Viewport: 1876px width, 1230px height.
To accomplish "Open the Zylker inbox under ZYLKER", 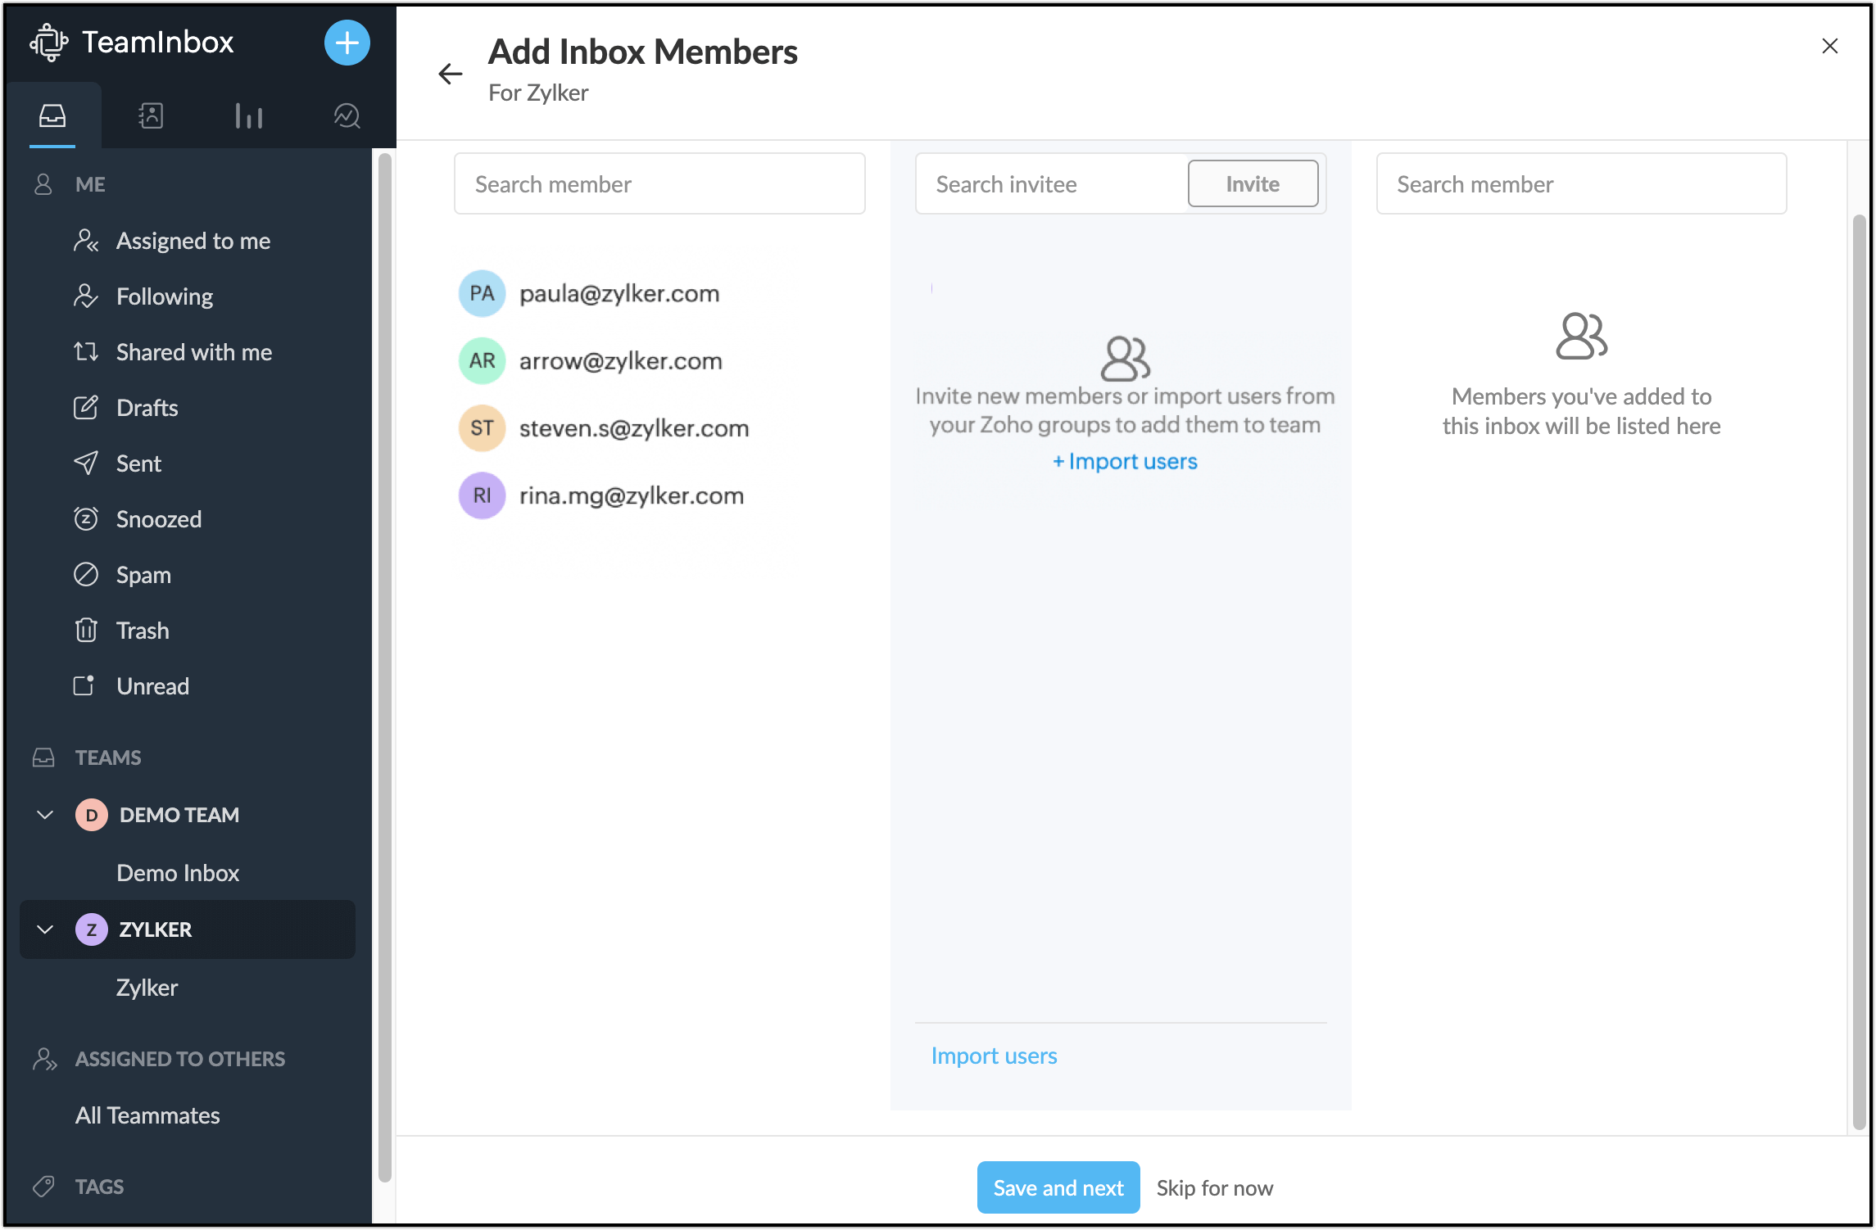I will click(147, 988).
